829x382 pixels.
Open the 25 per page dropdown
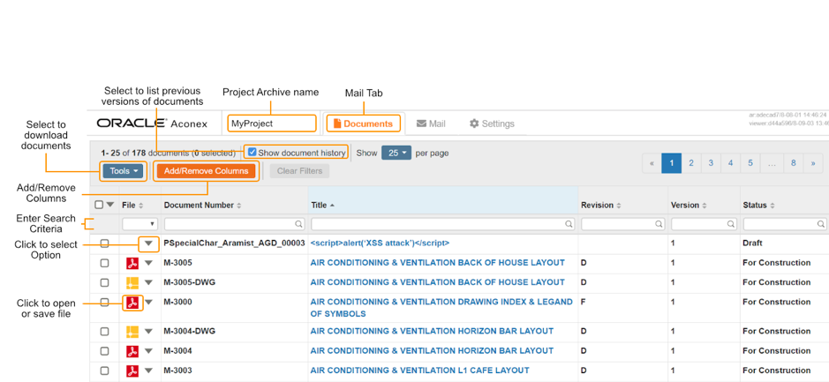point(396,154)
